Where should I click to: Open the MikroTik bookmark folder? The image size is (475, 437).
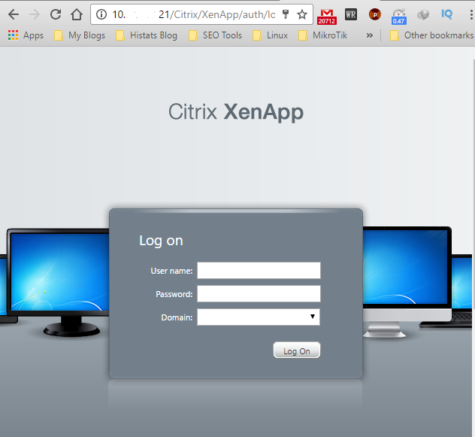click(x=322, y=35)
